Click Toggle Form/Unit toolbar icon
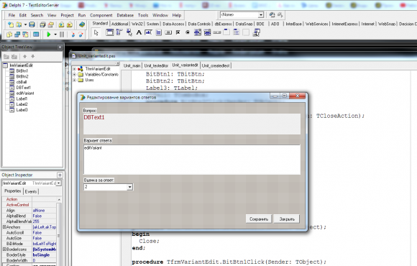 (x=26, y=35)
